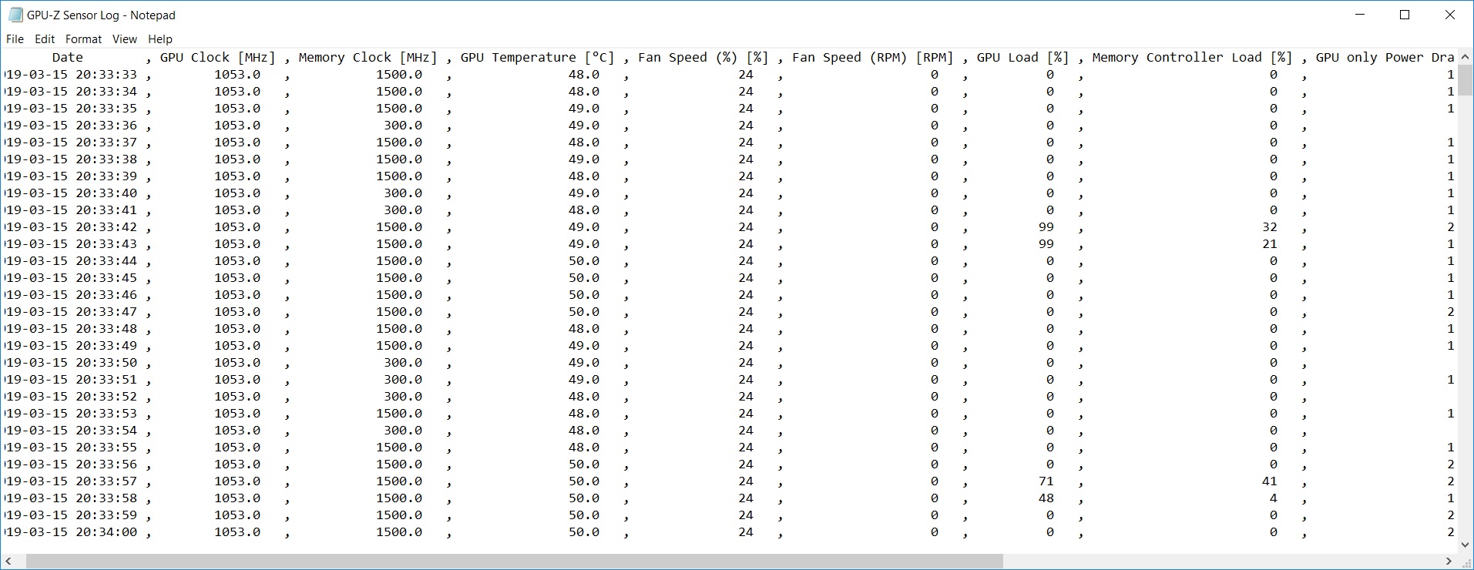
Task: Click the vertical scrollbar down arrow
Action: pos(1466,545)
